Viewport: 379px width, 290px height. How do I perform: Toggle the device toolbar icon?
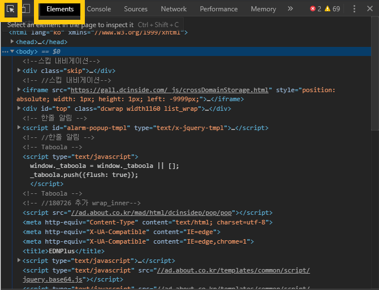26,8
